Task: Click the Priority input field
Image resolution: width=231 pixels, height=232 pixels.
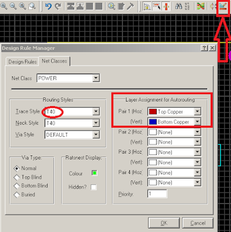Action: point(157,194)
